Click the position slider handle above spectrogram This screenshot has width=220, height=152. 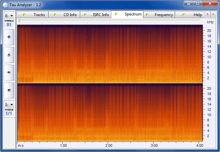click(20, 21)
